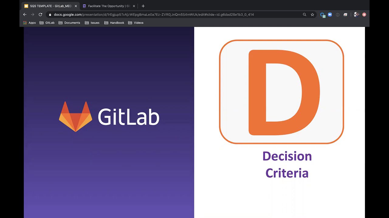Click the "Criteria" heading word
389x218 pixels.
[x=287, y=173]
